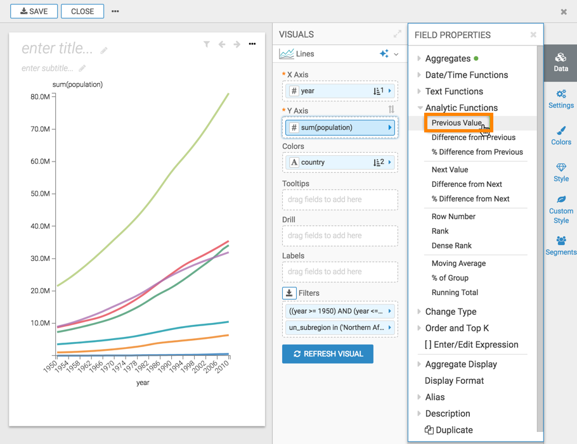Open the Segments sidebar panel
Image resolution: width=577 pixels, height=444 pixels.
561,246
